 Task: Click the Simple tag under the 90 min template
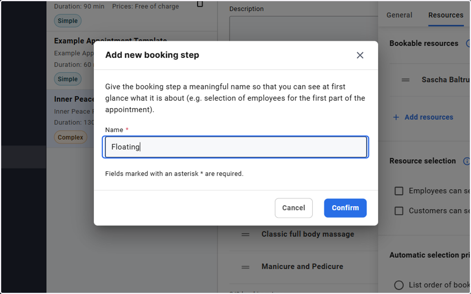(68, 21)
